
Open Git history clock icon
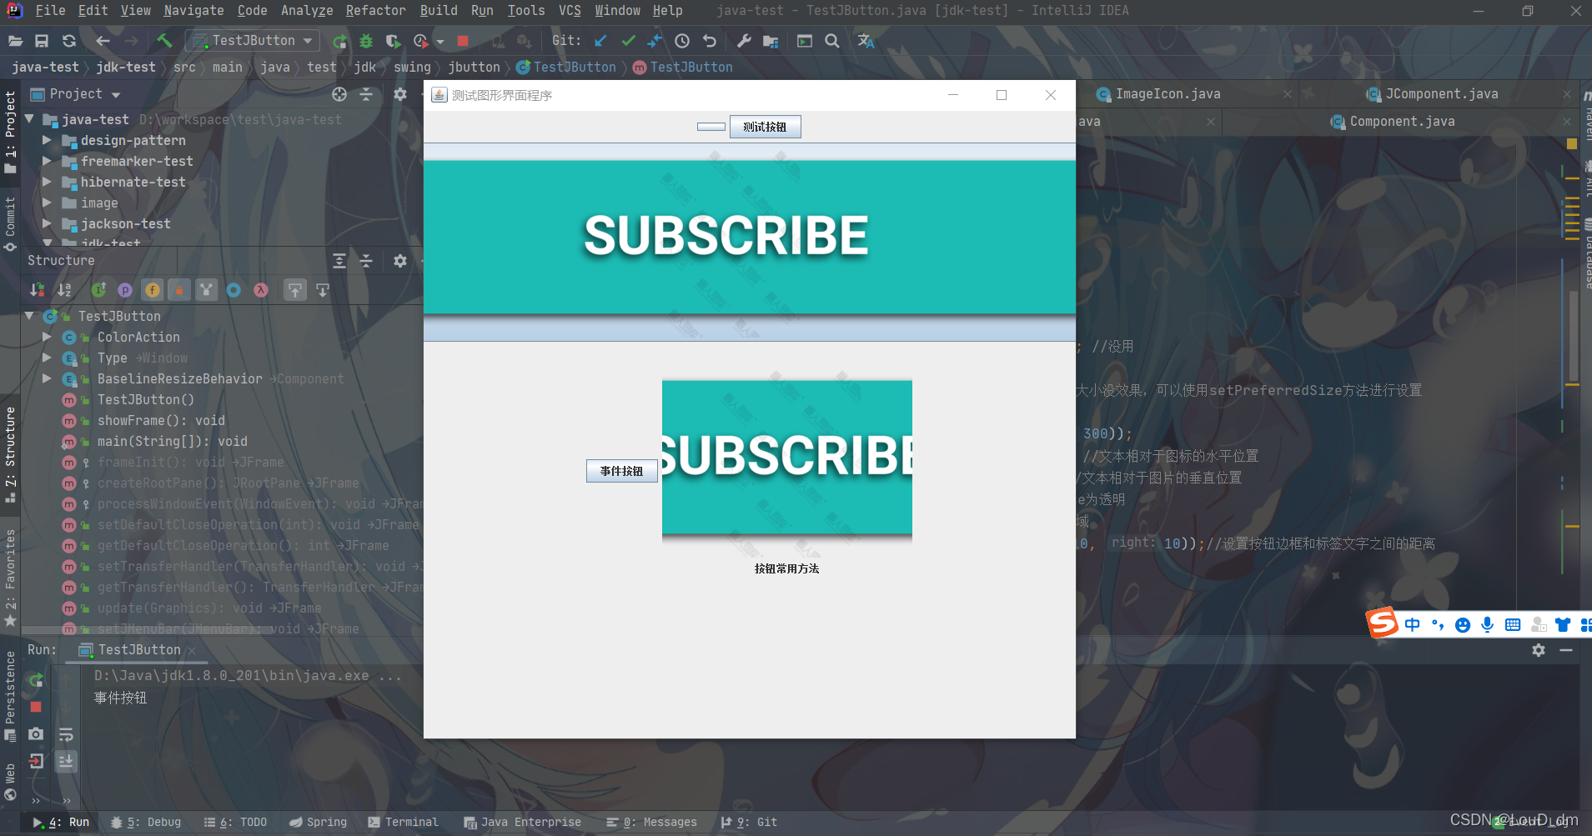pyautogui.click(x=682, y=41)
